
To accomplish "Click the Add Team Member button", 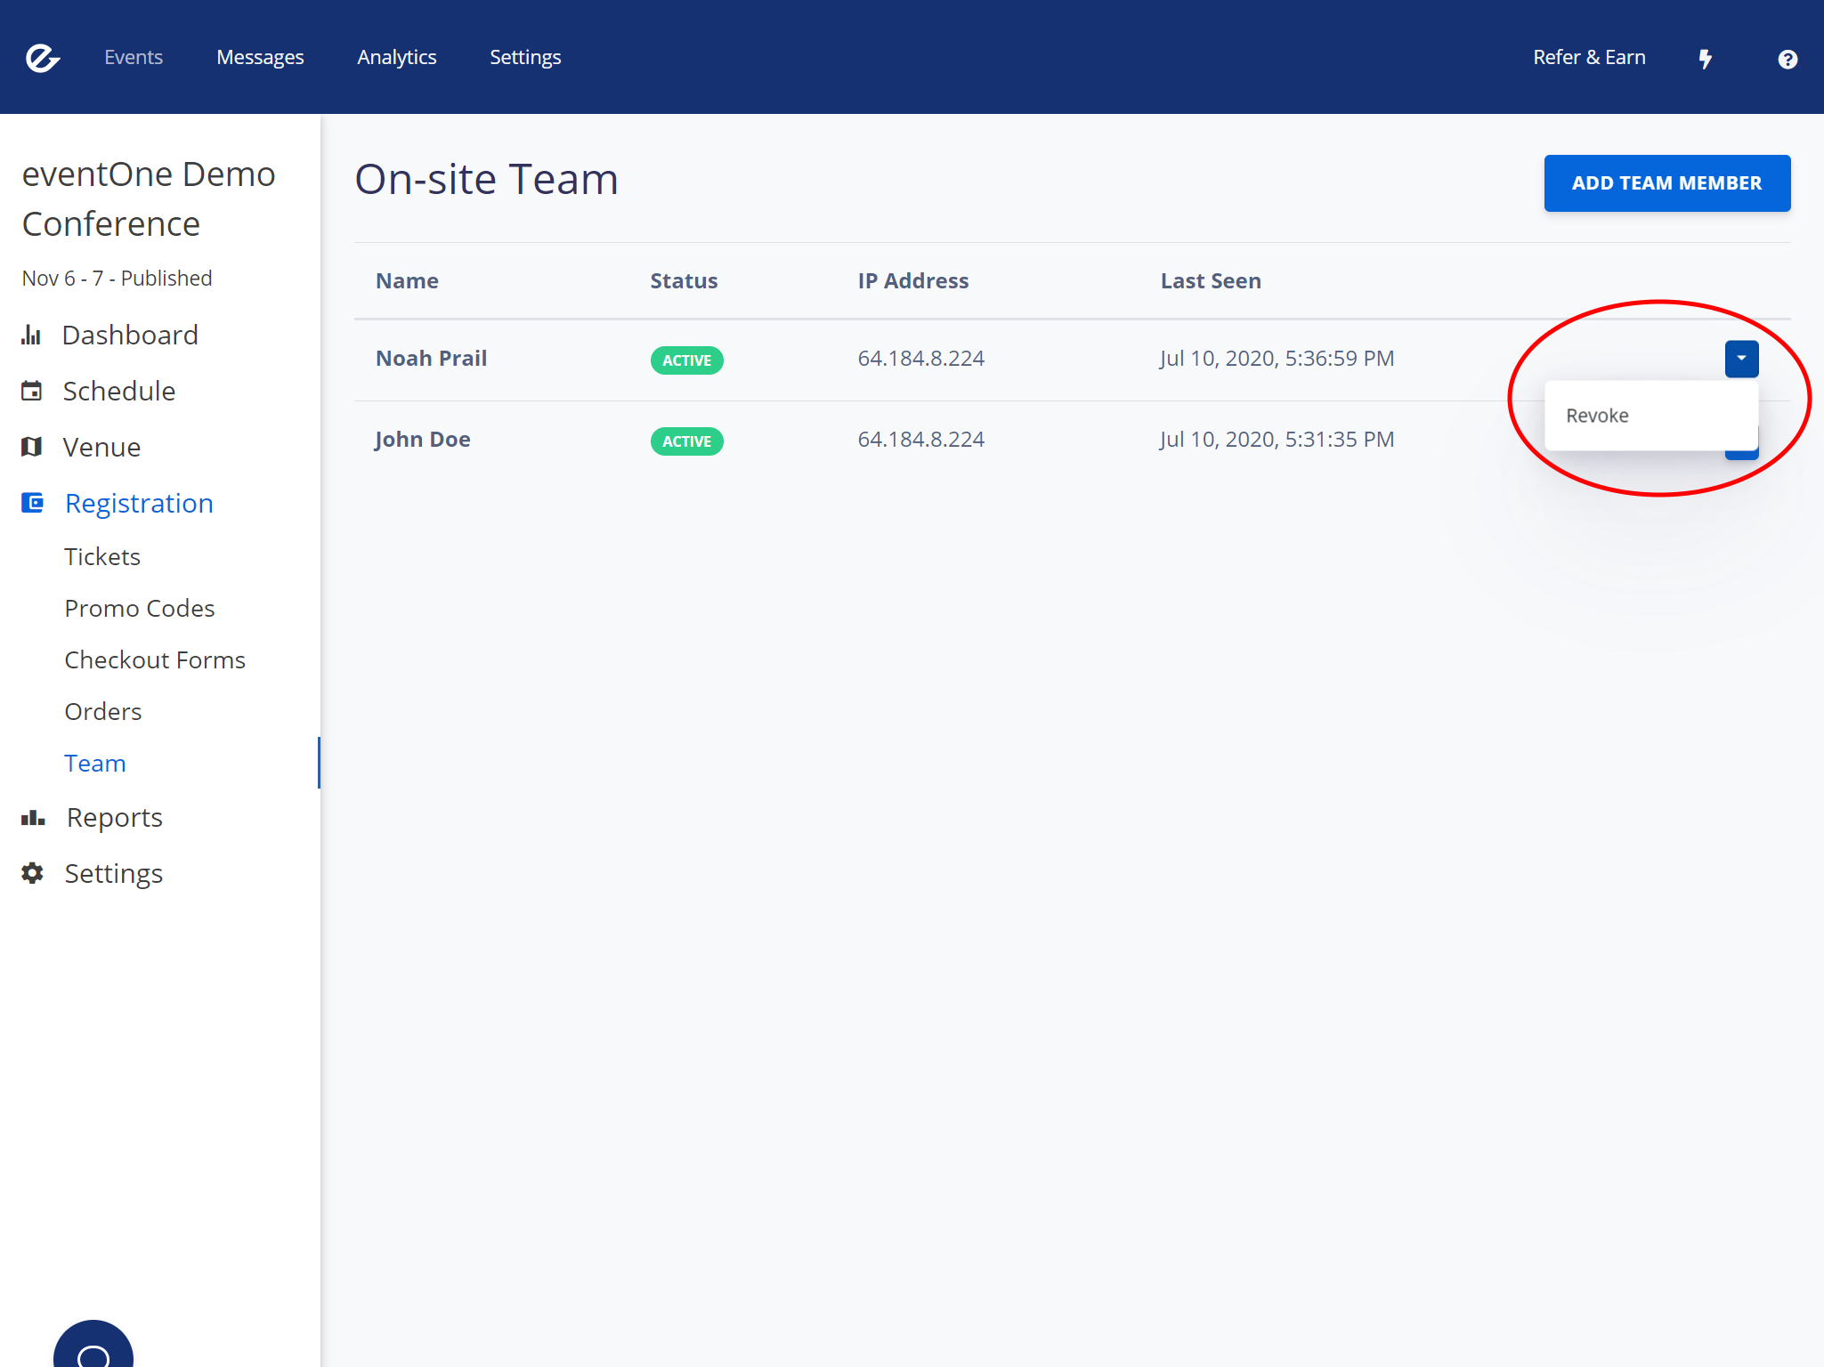I will [1666, 183].
